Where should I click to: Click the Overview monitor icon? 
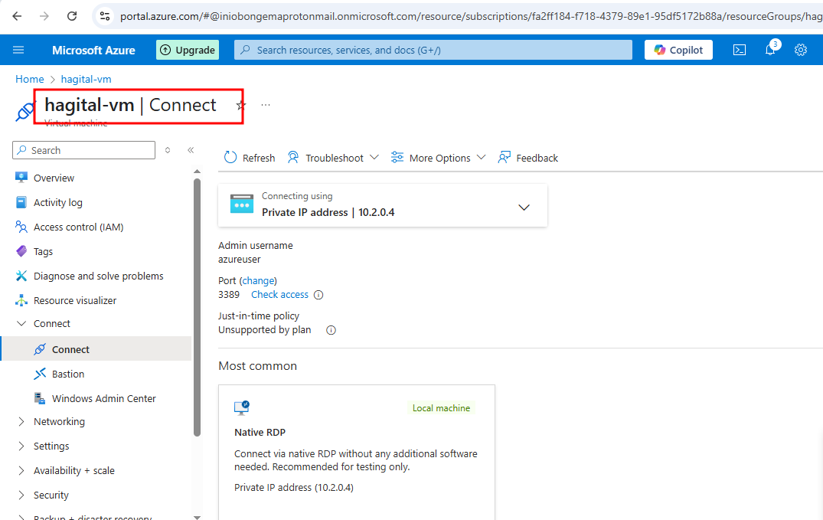click(x=21, y=178)
